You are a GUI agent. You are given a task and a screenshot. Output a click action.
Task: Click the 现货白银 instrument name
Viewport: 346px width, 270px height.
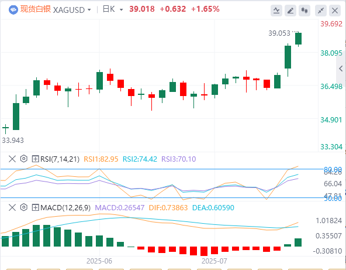pos(36,9)
